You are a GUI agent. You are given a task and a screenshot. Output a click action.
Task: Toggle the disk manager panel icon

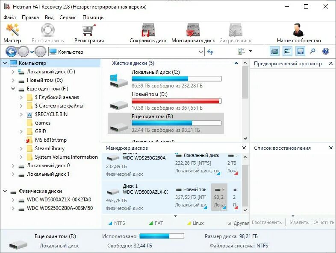(x=275, y=51)
